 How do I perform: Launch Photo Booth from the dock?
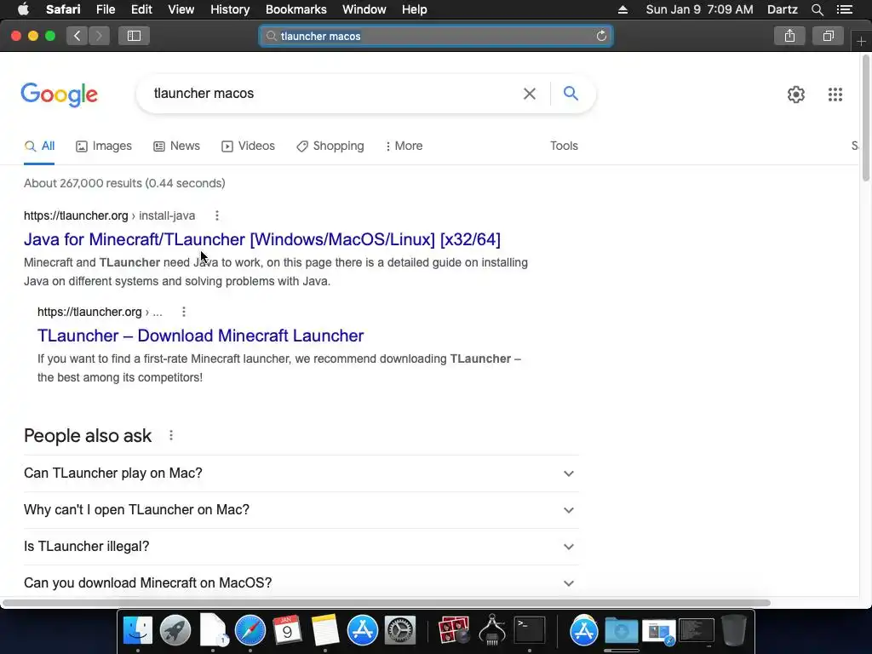pyautogui.click(x=454, y=630)
